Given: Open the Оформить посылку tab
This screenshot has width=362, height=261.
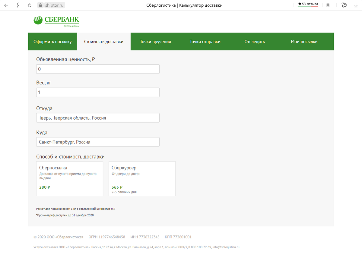Looking at the screenshot, I should (52, 42).
